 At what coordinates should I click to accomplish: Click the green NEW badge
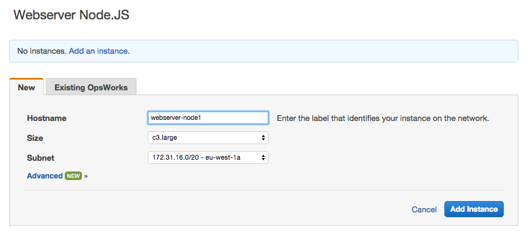pyautogui.click(x=73, y=176)
